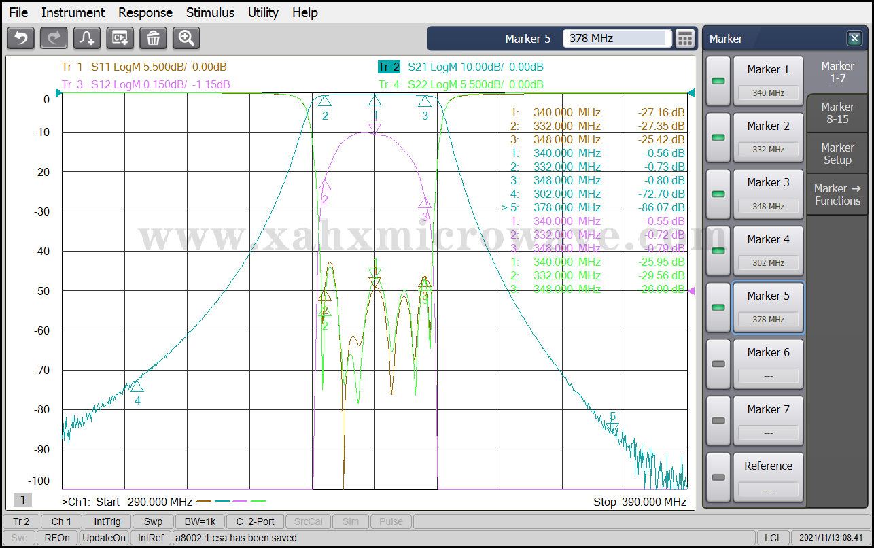
Task: Open the numeric keypad icon
Action: coord(685,39)
